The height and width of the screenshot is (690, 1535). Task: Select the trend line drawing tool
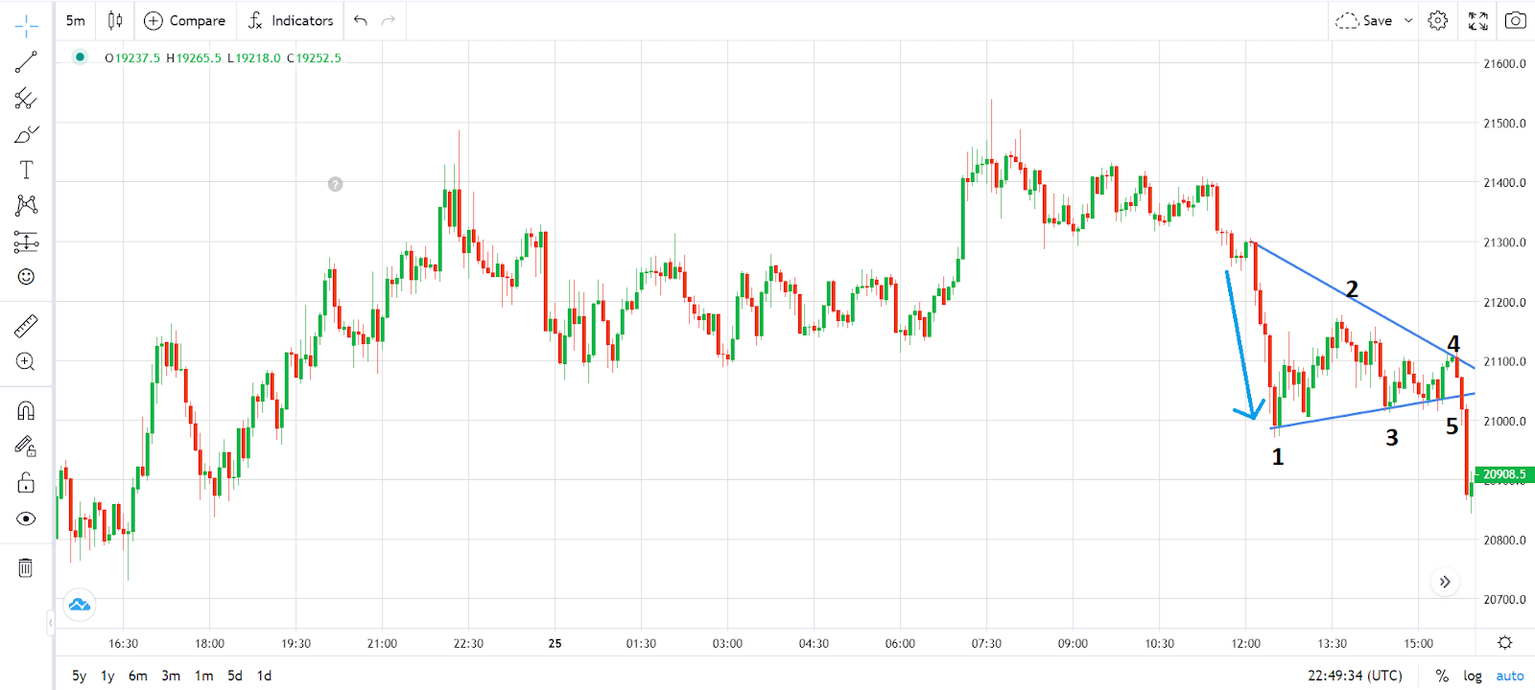26,62
